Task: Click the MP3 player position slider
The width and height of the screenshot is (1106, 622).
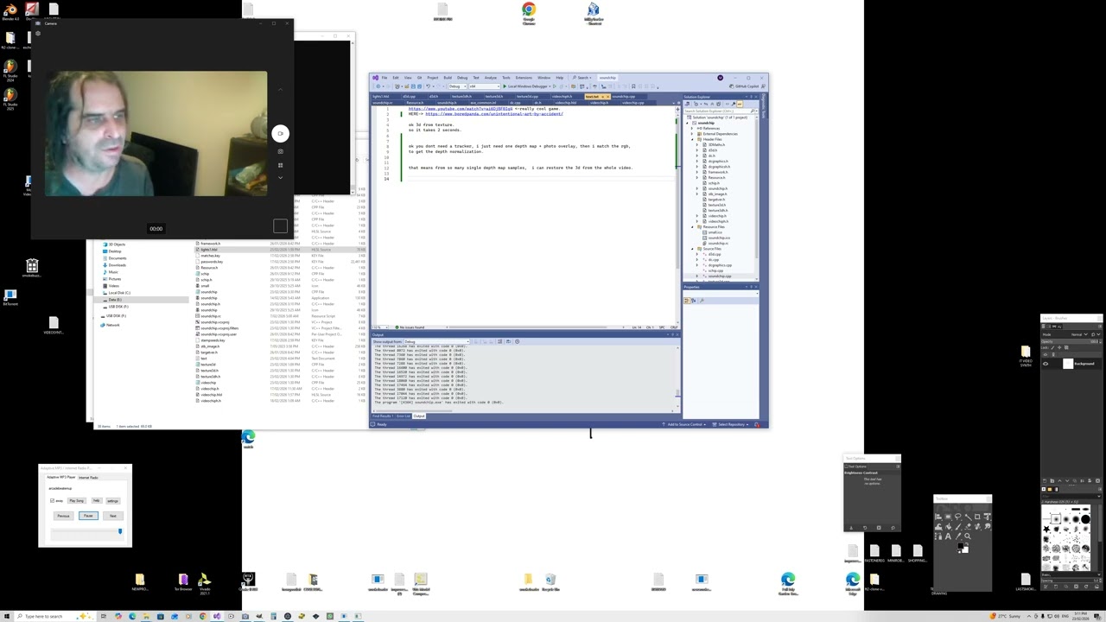Action: tap(87, 534)
